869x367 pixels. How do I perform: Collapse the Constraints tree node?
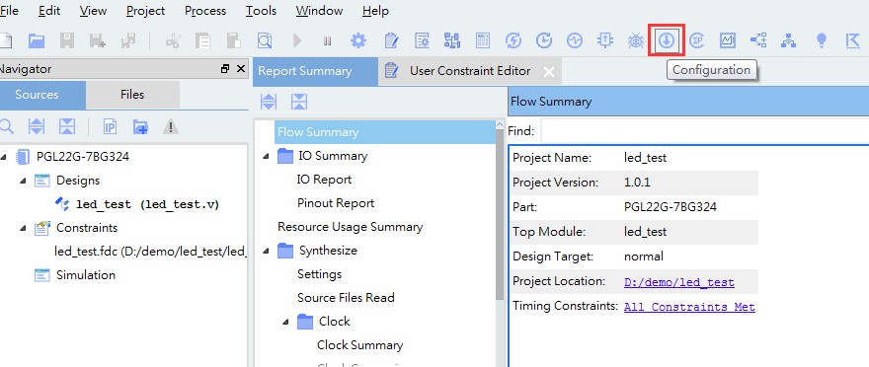tap(24, 228)
